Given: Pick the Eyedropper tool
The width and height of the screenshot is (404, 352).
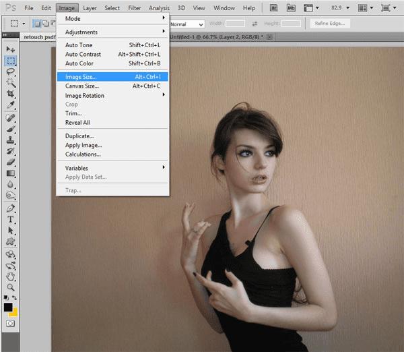Looking at the screenshot, I should (x=11, y=105).
